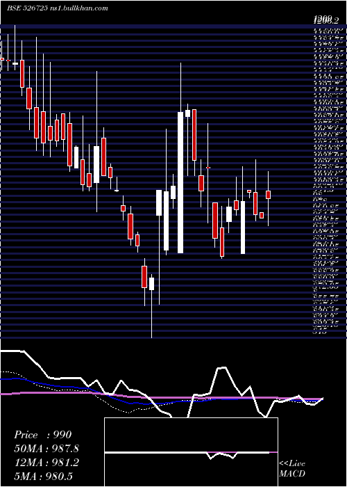Click the MACD inset chart panel
347x487 pixels.
pos(191,452)
